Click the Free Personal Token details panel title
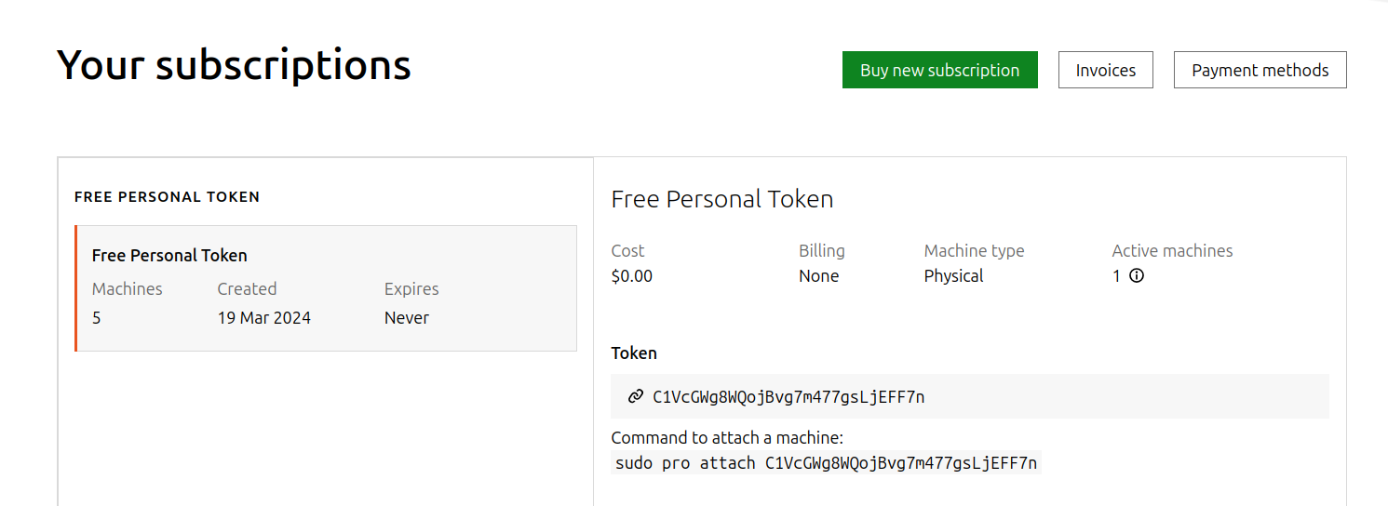The width and height of the screenshot is (1388, 506). 721,199
